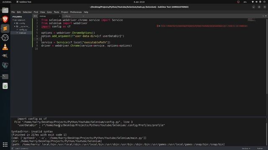Collapse the Selenium folder in the sidebar
Image resolution: width=268 pixels, height=150 pixels.
(x=13, y=20)
